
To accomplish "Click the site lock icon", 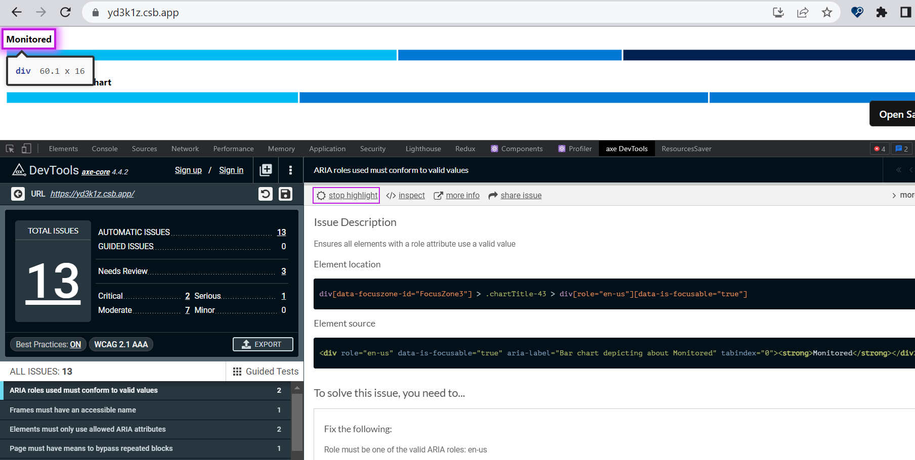I will coord(95,12).
